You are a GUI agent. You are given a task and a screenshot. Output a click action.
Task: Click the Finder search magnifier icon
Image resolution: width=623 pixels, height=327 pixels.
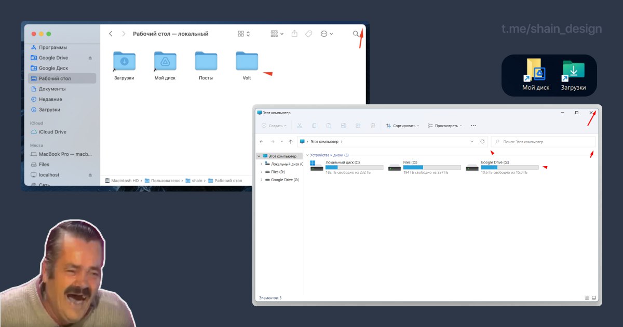coord(356,34)
